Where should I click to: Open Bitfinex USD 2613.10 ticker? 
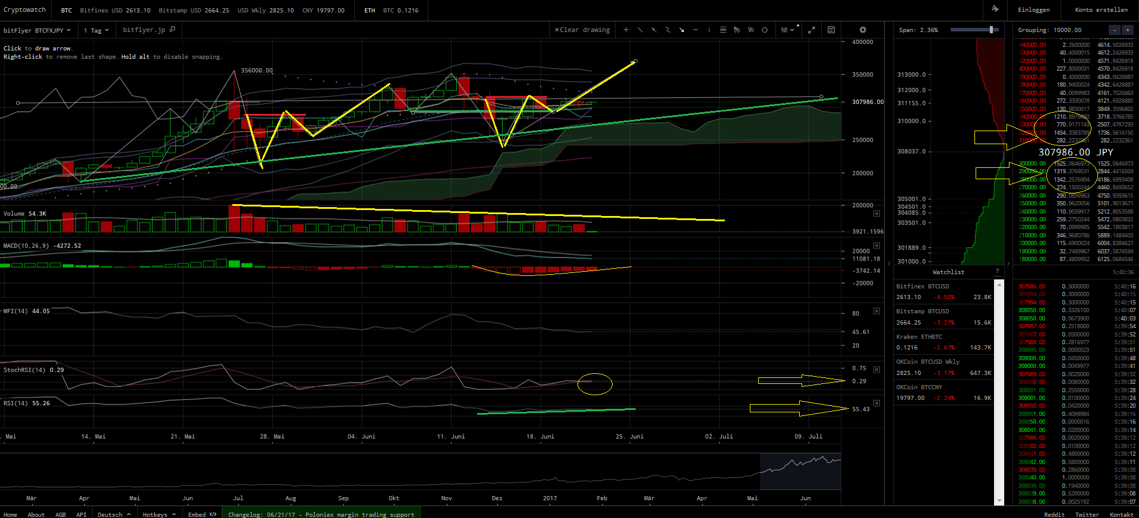(x=115, y=10)
